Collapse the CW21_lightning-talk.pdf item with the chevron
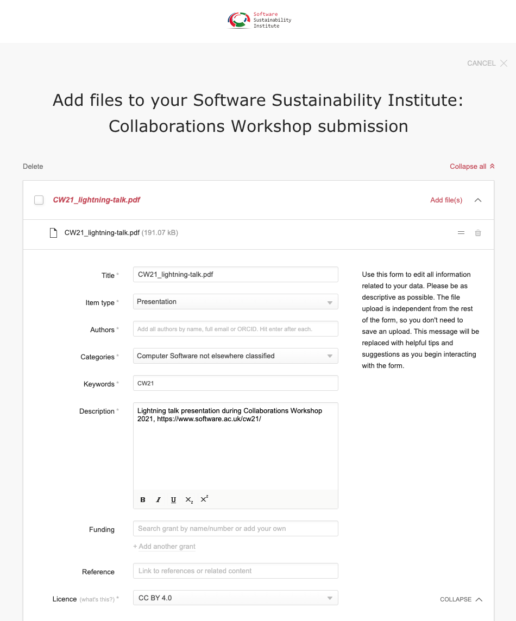This screenshot has width=516, height=621. tap(478, 200)
